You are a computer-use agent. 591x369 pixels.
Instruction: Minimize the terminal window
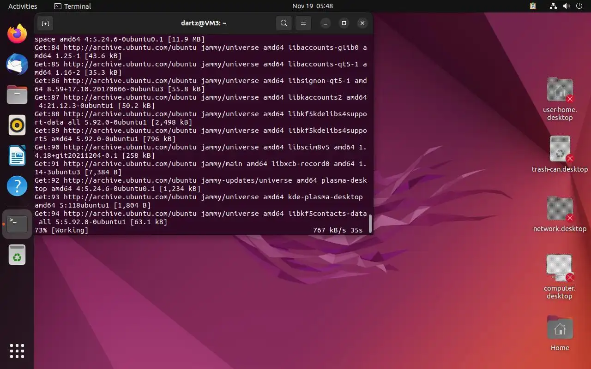pos(326,23)
